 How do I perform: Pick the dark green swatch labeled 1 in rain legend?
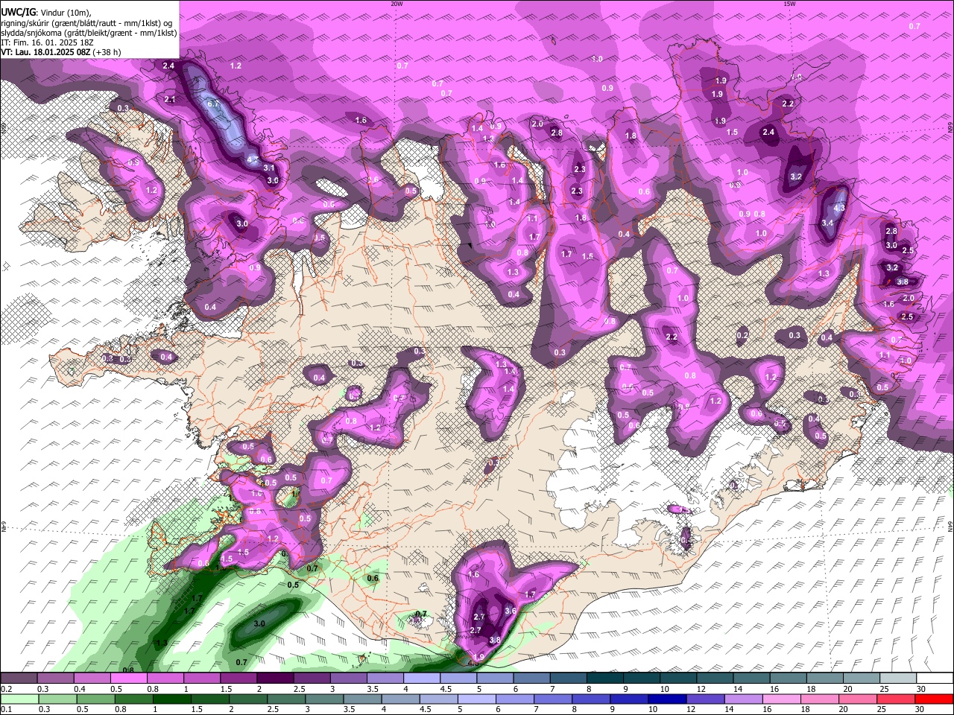pos(172,699)
